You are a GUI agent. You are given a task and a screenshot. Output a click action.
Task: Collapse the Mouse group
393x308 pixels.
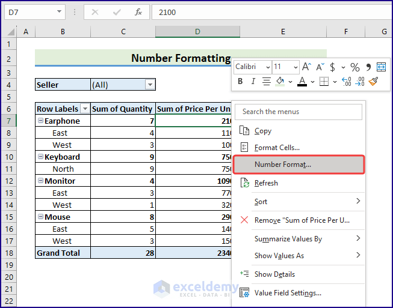pyautogui.click(x=40, y=217)
